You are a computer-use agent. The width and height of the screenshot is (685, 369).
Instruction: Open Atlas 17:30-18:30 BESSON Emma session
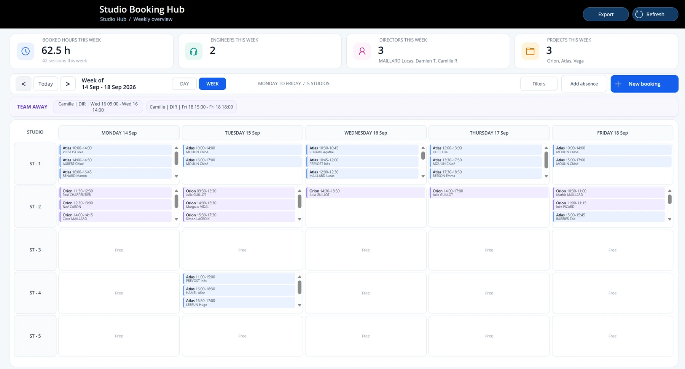click(486, 174)
